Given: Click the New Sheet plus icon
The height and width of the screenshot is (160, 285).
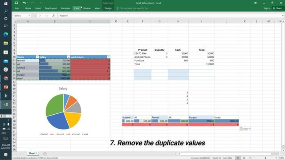Looking at the screenshot, I should (45, 154).
